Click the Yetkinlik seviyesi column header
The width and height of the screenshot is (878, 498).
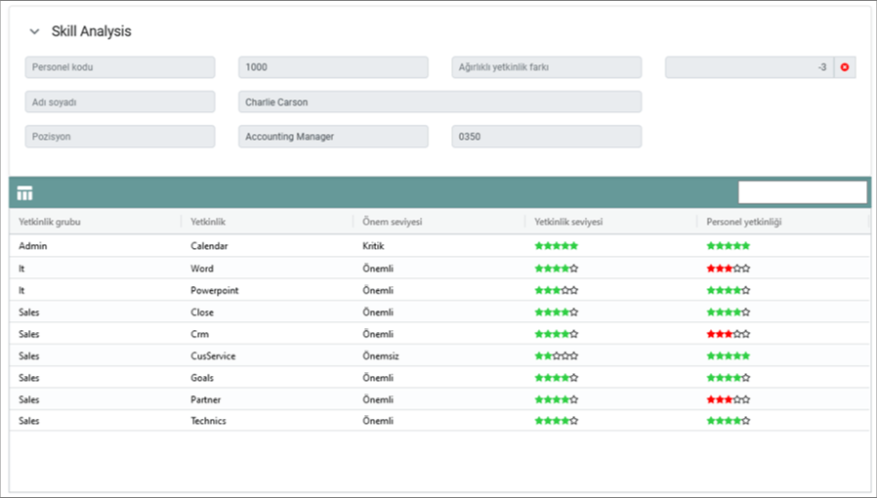pos(568,223)
